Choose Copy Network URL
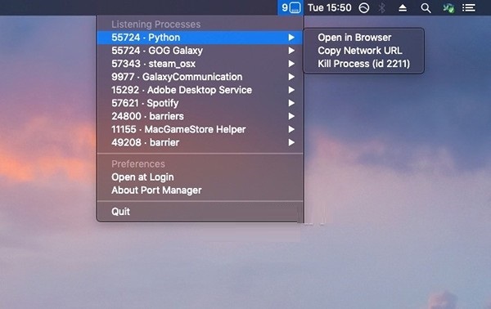 [364, 51]
